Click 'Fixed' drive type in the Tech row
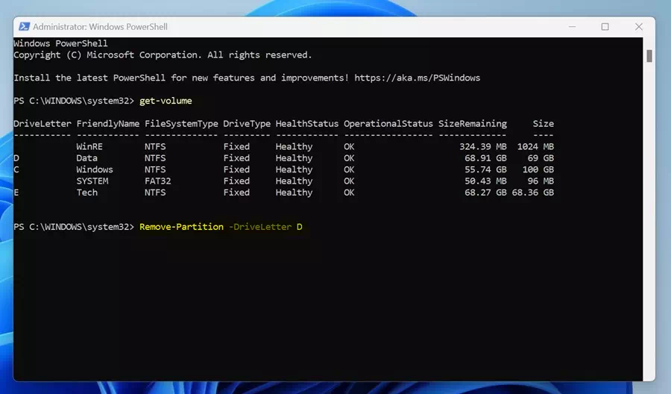The height and width of the screenshot is (394, 671). (236, 193)
